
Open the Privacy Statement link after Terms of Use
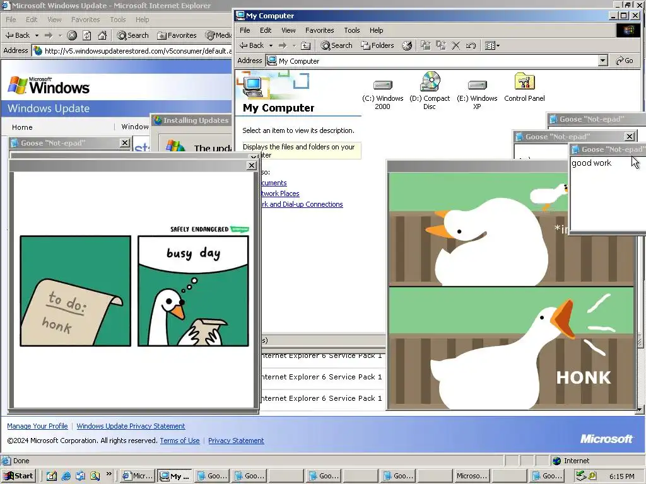236,441
